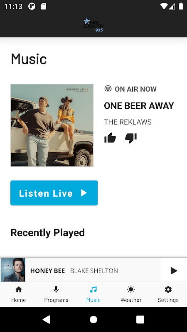The height and width of the screenshot is (332, 187).
Task: Tap the Android back arrow
Action: tap(47, 320)
